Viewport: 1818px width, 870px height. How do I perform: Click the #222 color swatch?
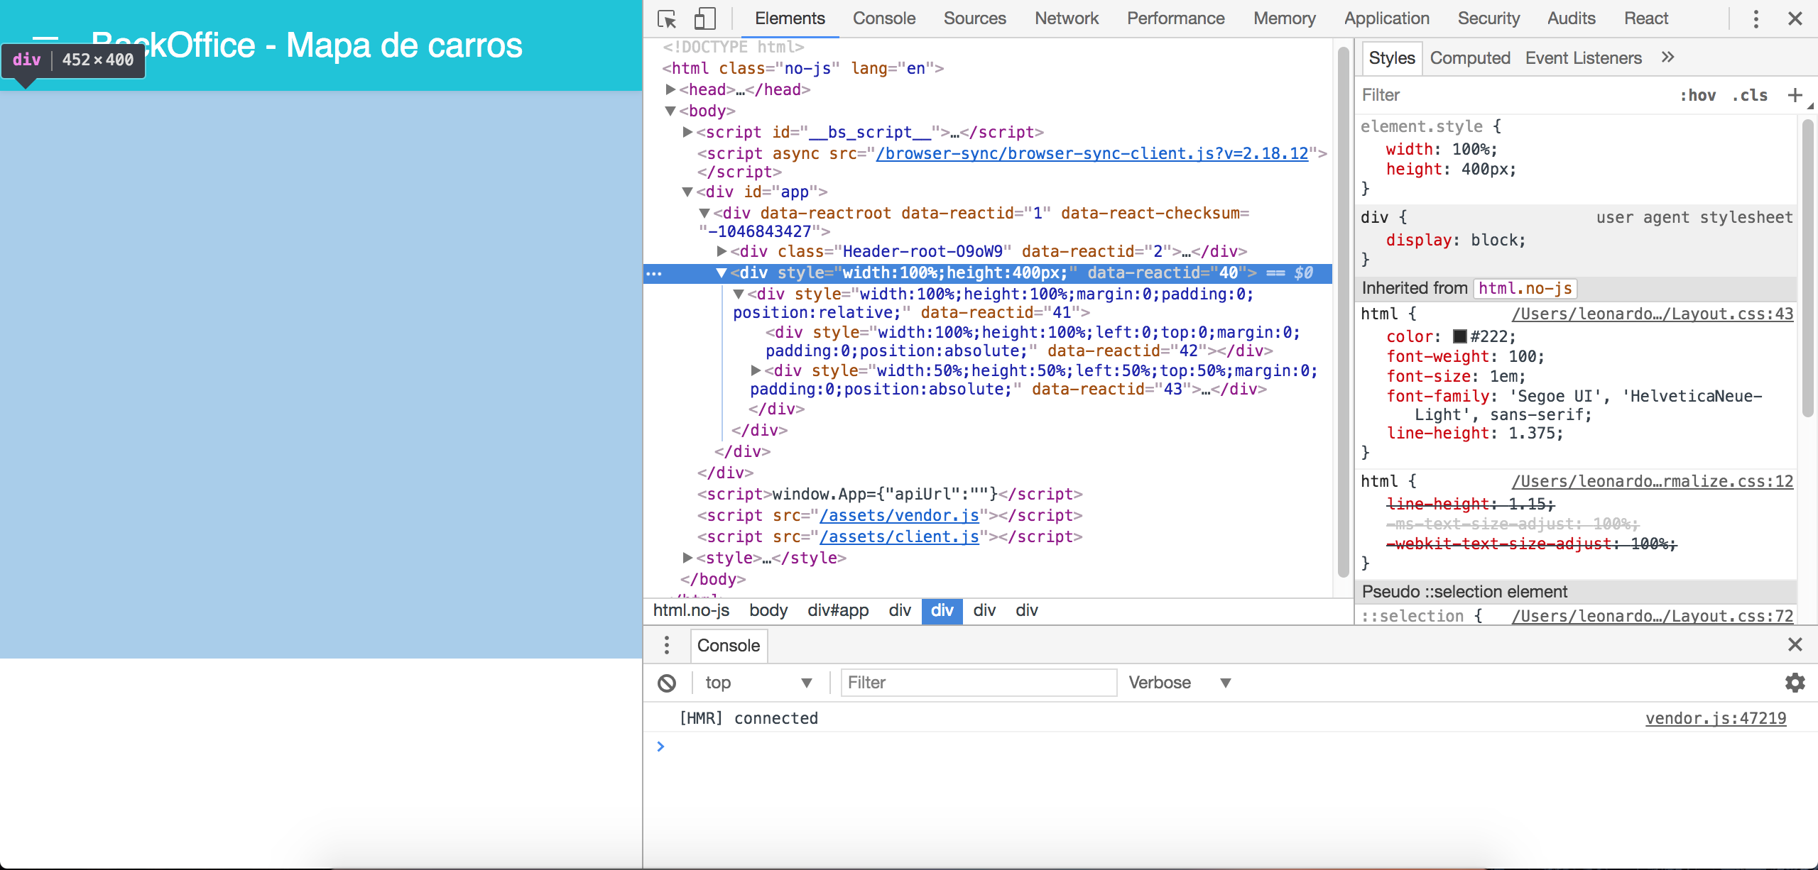[x=1460, y=336]
